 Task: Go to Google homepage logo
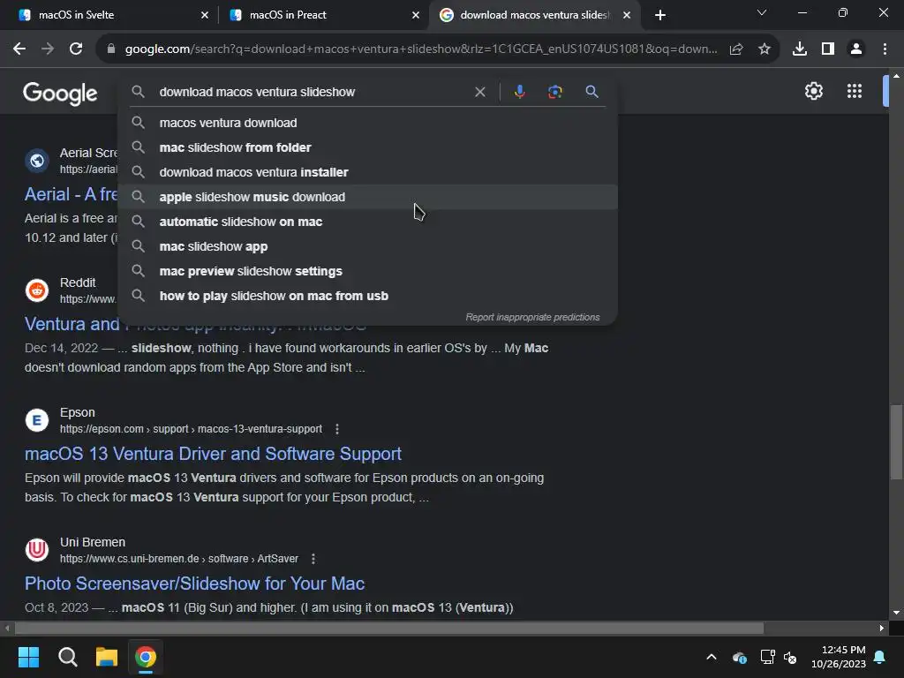pos(60,93)
